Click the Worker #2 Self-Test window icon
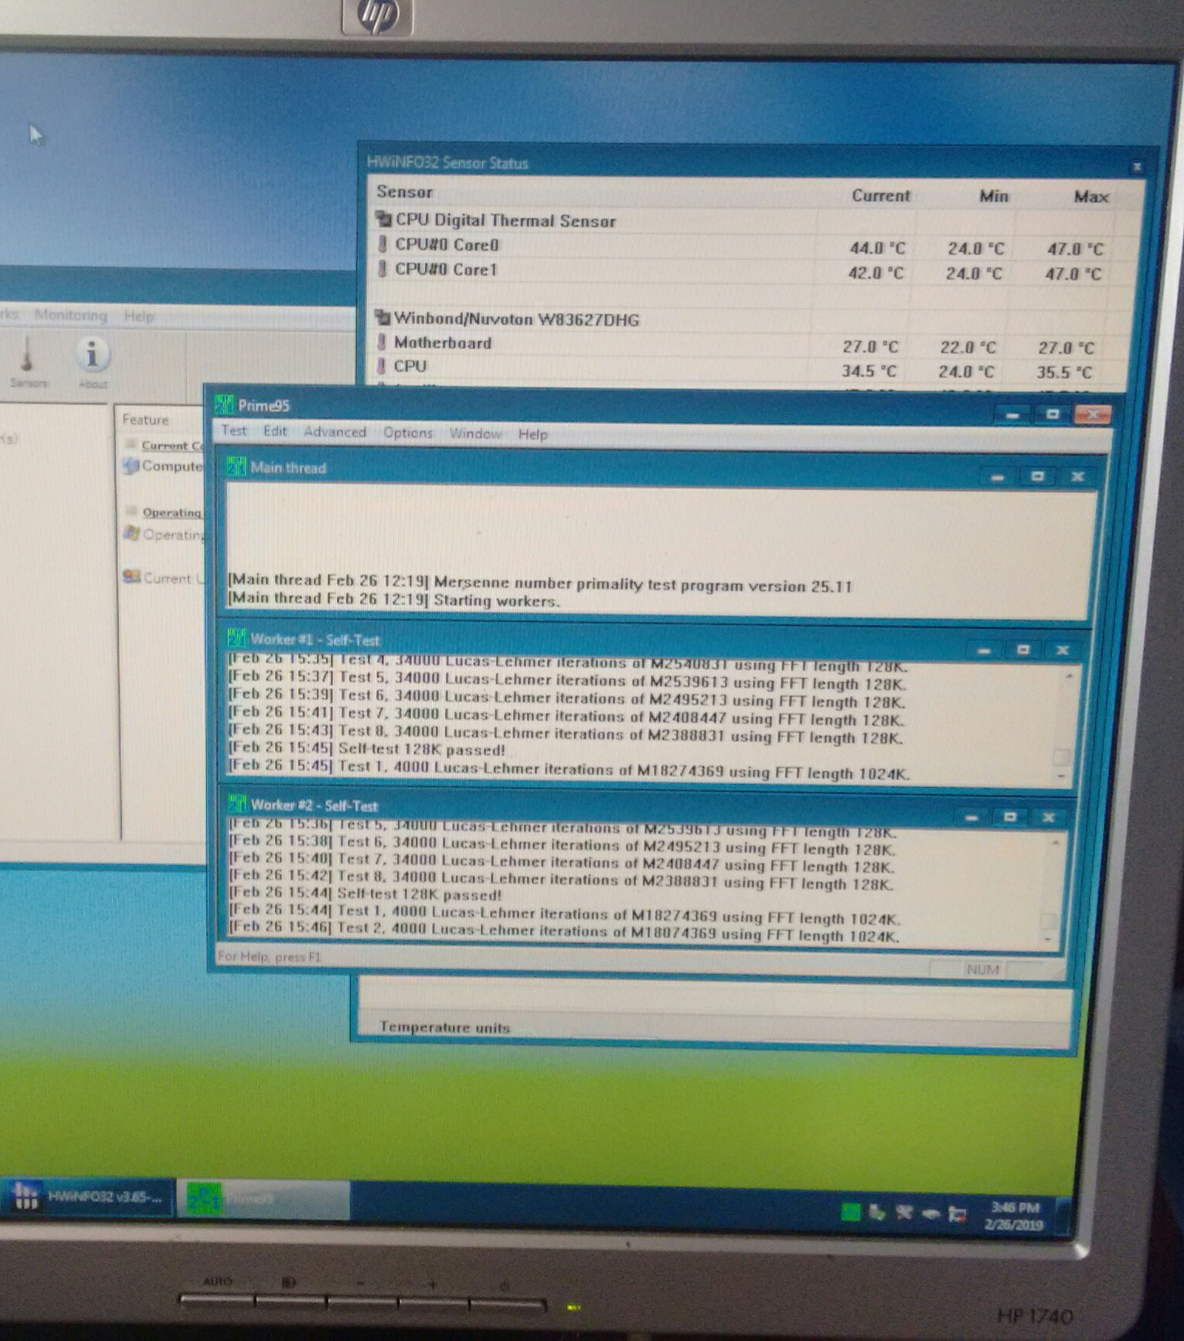1184x1341 pixels. coord(237,804)
